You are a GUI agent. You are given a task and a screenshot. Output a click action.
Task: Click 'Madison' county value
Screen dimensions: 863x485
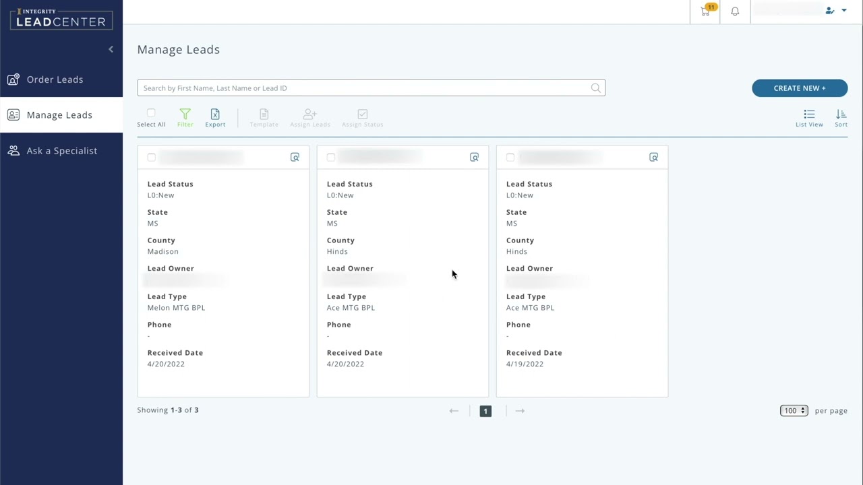[163, 252]
